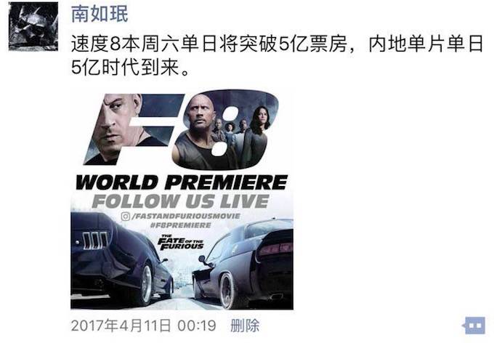Tap the #F8PREMIERE hashtag
494x343 pixels.
(180, 225)
